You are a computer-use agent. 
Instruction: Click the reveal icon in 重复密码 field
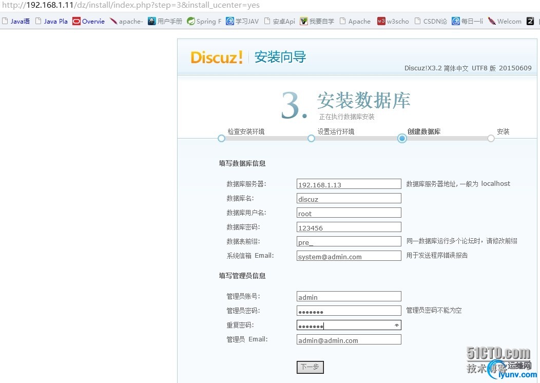tap(397, 325)
